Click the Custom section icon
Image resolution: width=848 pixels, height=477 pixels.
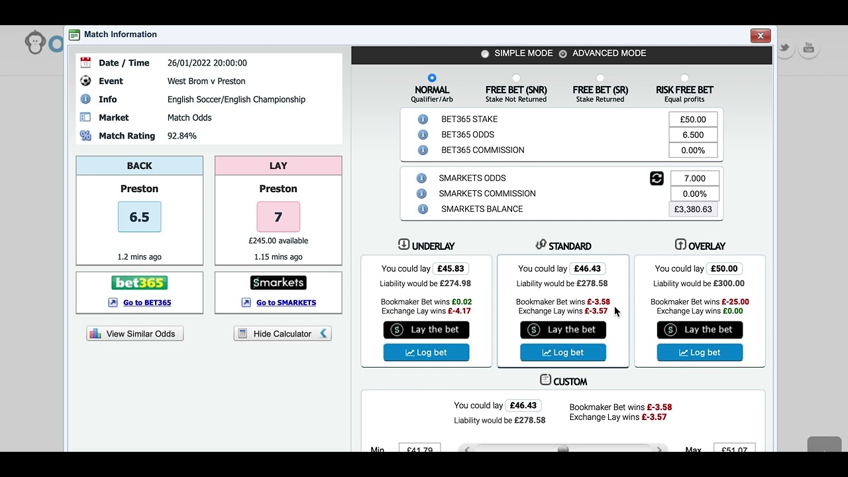pos(545,380)
